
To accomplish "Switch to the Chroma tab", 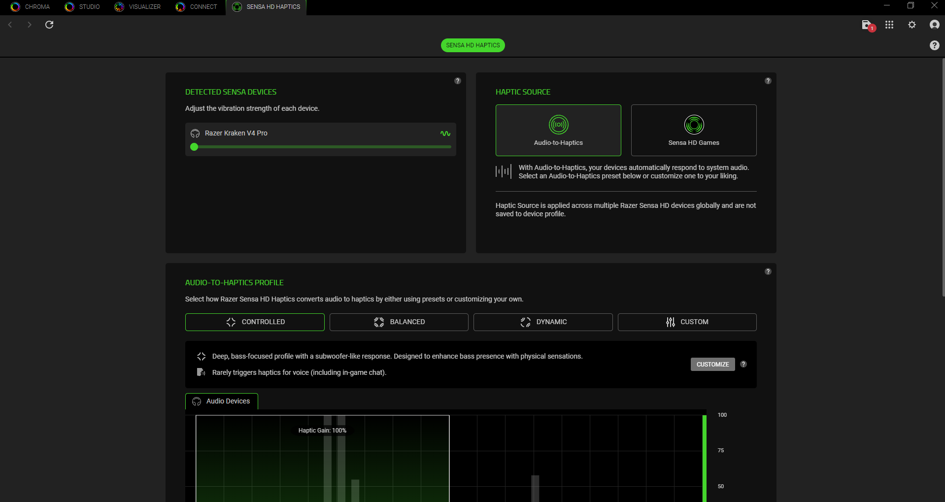I will tap(31, 7).
